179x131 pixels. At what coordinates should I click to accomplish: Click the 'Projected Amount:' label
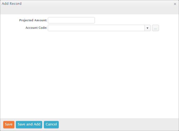pyautogui.click(x=33, y=20)
